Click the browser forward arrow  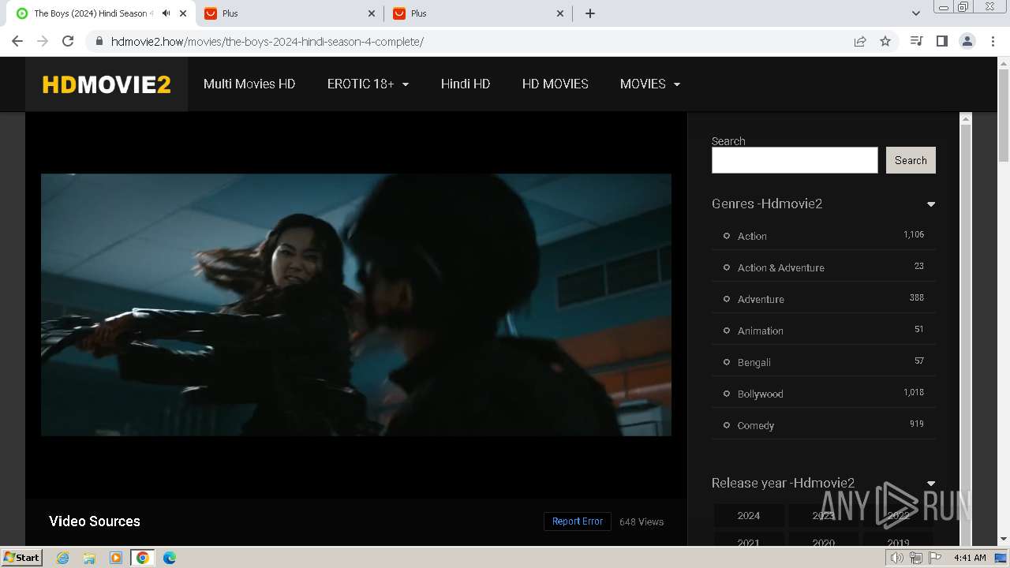point(43,41)
